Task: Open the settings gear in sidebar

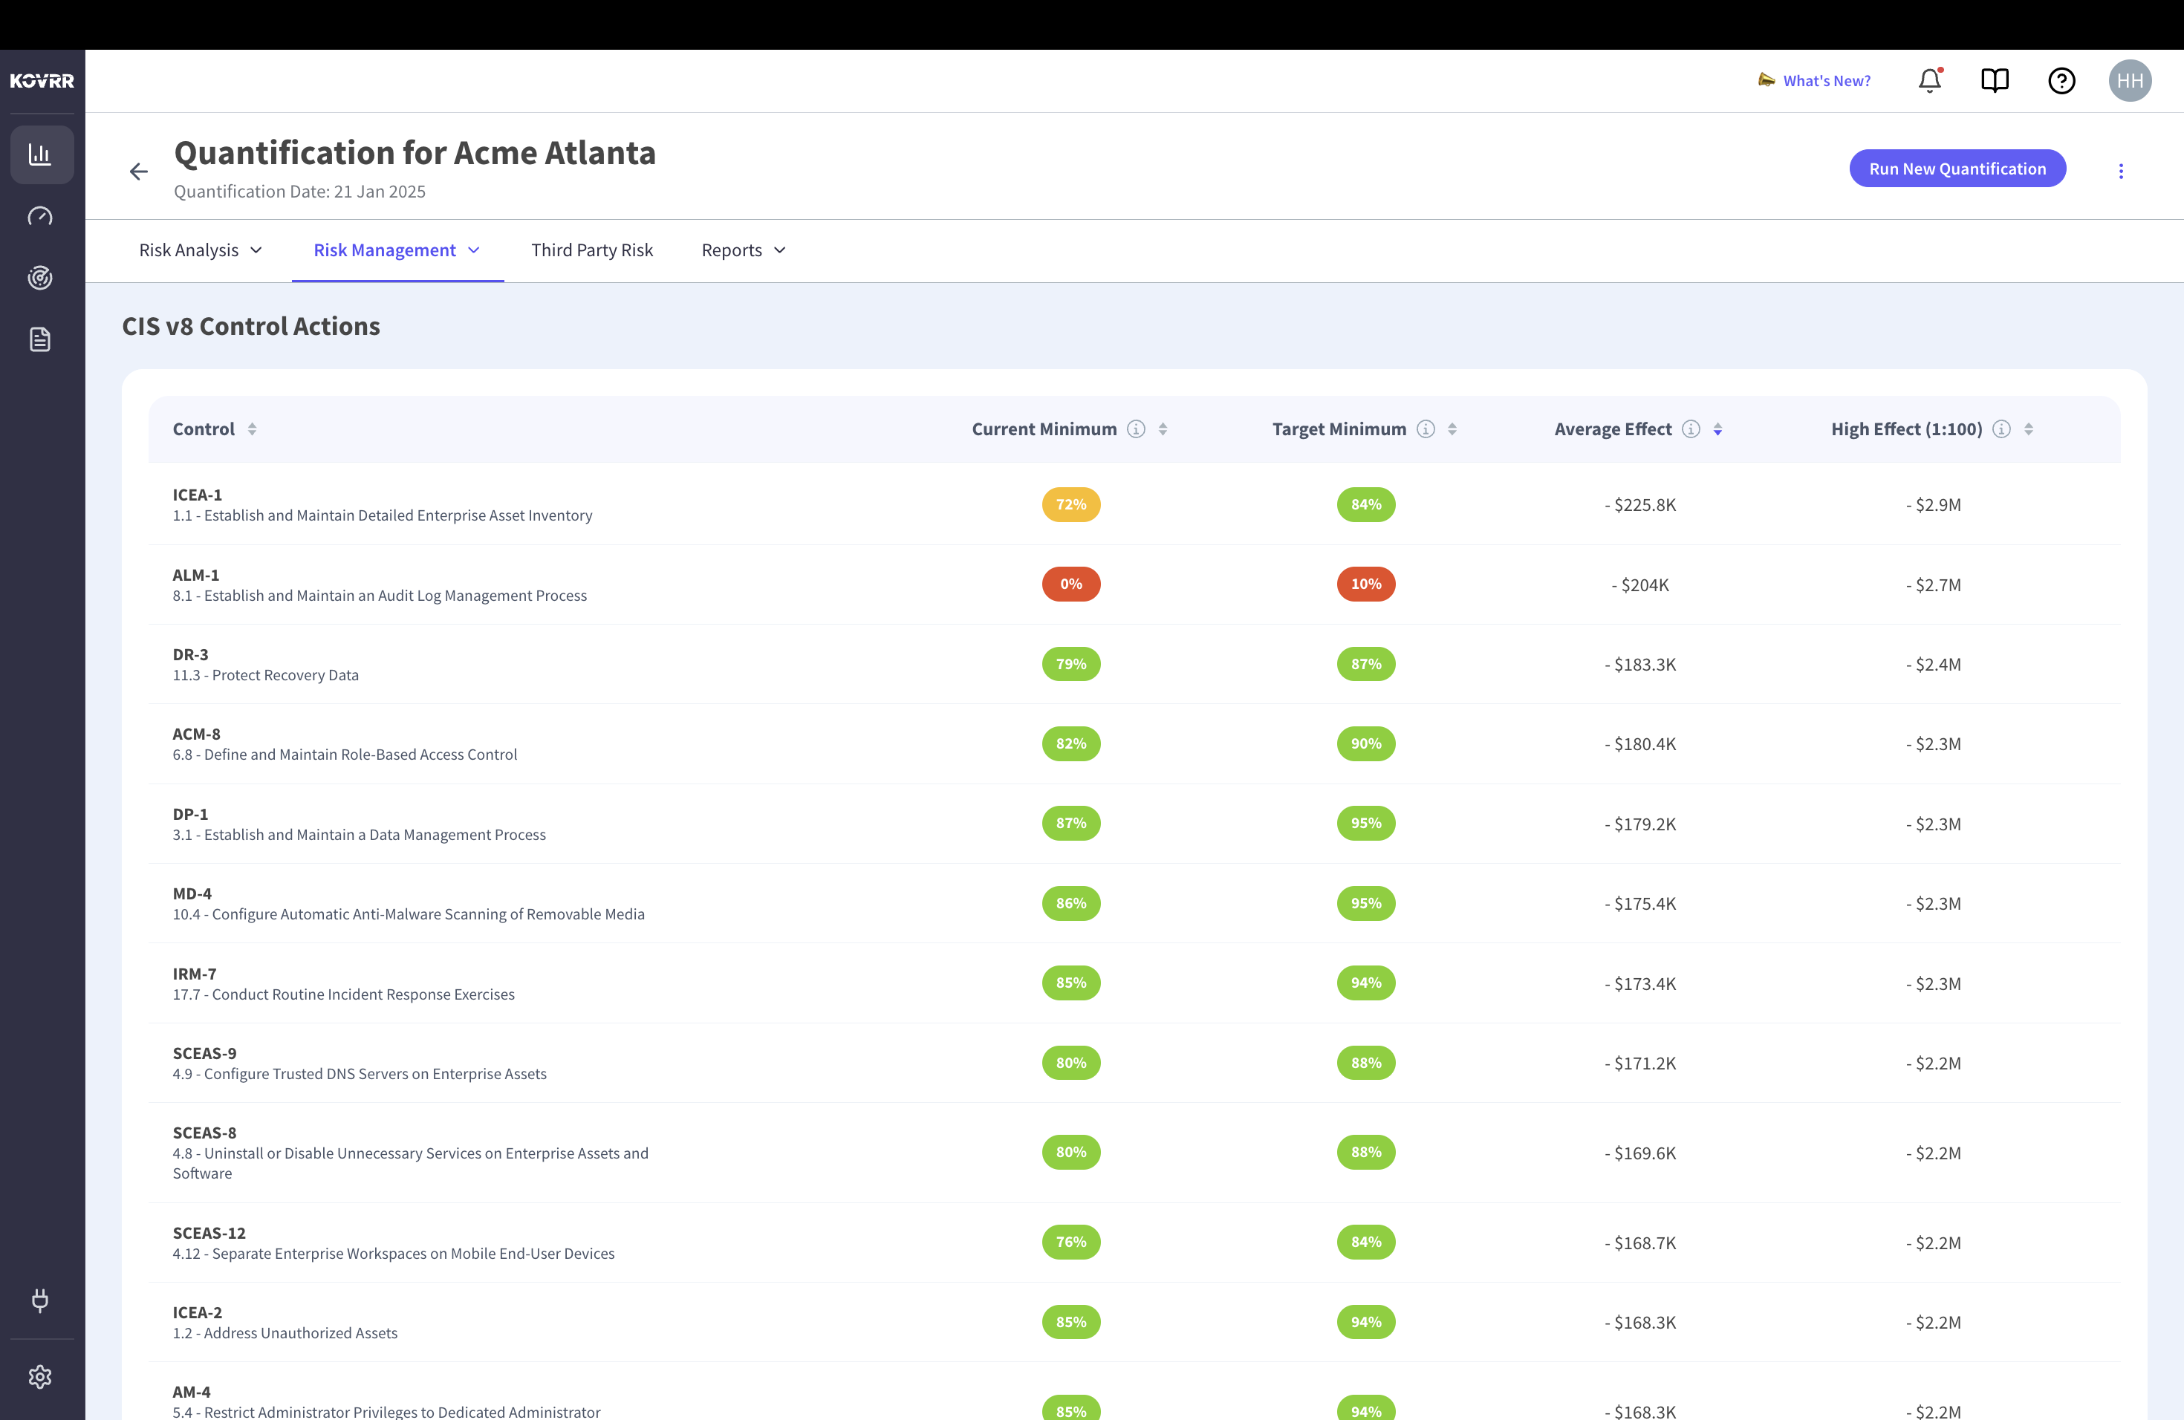Action: click(40, 1377)
